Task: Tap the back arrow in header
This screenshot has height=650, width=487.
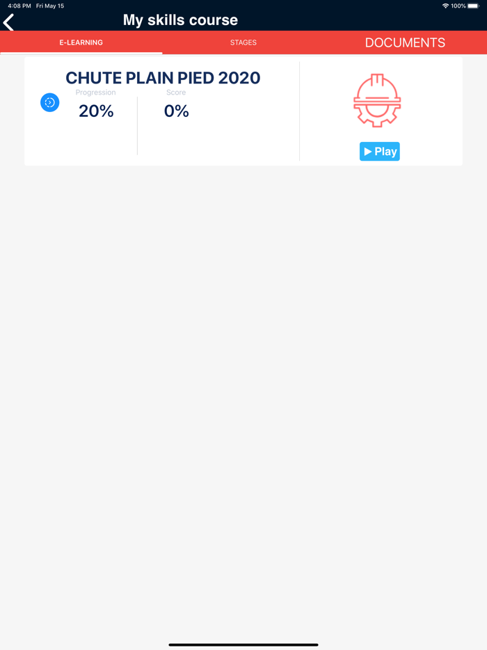Action: click(9, 22)
